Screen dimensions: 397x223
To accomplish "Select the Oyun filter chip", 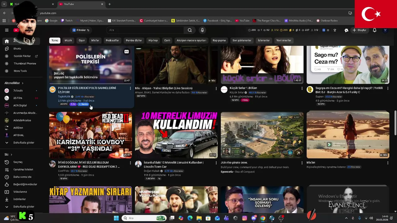I will coord(82,40).
